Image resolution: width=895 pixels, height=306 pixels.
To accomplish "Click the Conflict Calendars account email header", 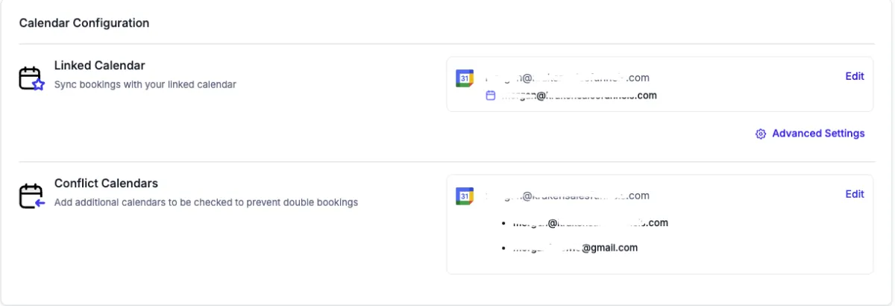I will 567,196.
